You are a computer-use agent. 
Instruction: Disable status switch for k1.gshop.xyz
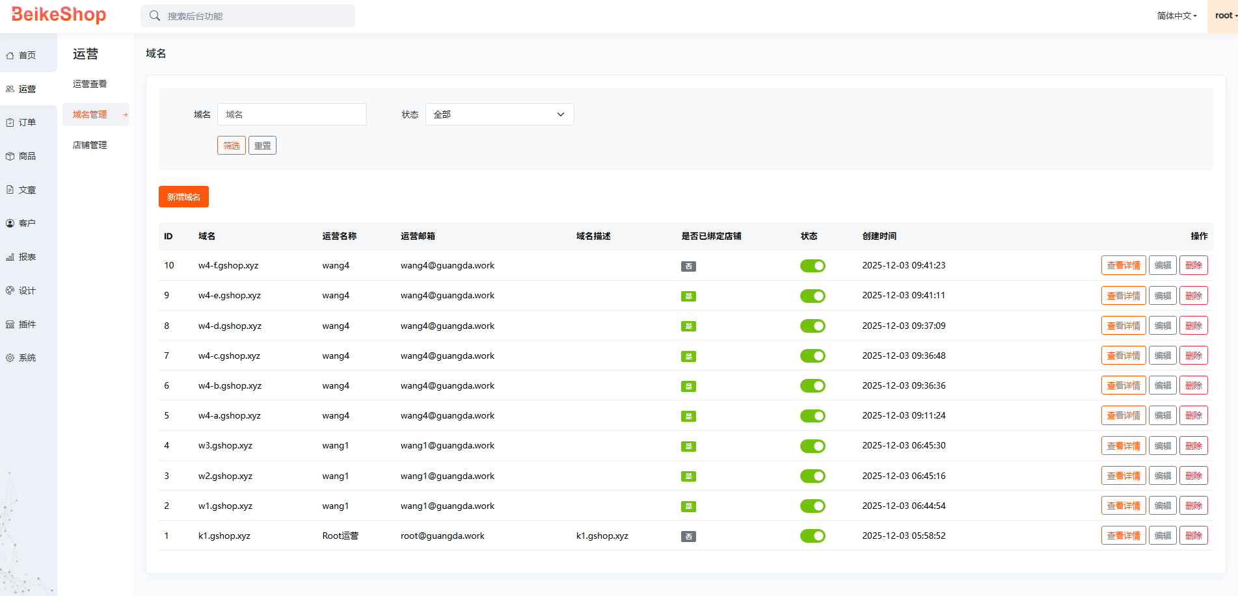[813, 536]
